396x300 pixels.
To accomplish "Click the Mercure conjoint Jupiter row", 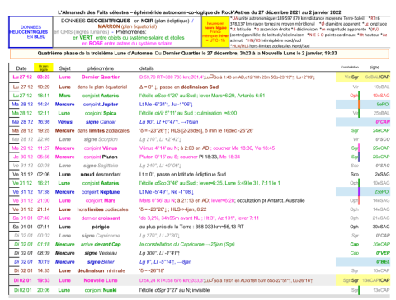I will 200,105.
